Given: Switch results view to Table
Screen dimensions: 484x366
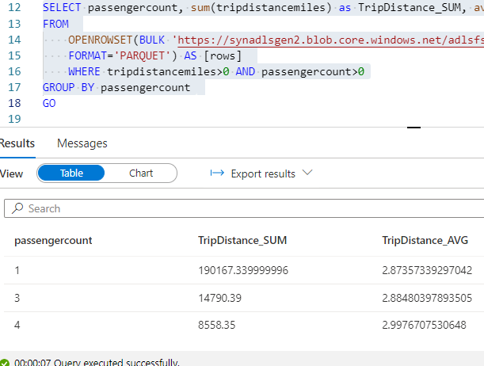Looking at the screenshot, I should [x=71, y=173].
